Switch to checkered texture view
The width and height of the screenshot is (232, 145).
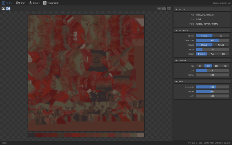pyautogui.click(x=8, y=9)
